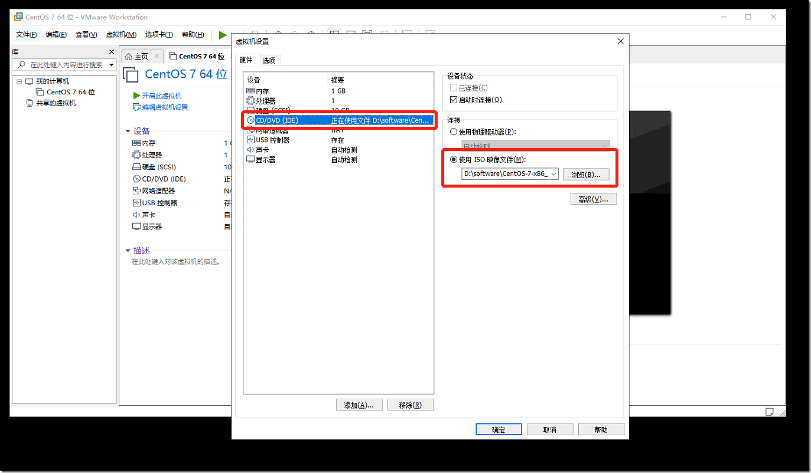Image resolution: width=811 pixels, height=473 pixels.
Task: Click the 取消 button
Action: point(550,429)
